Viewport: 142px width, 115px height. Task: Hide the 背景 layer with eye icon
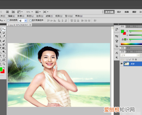point(122,64)
